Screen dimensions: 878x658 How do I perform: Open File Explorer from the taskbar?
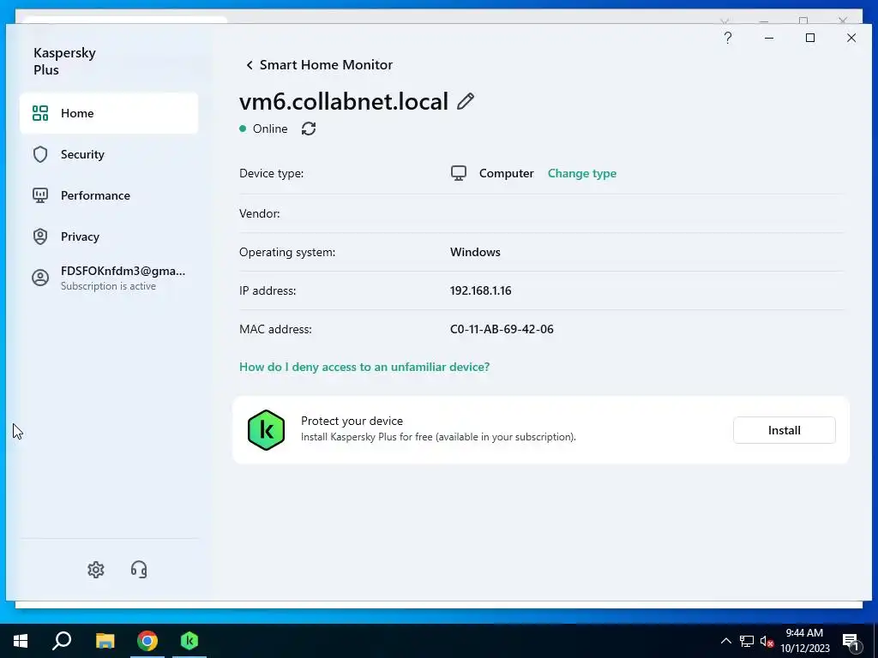coord(105,641)
